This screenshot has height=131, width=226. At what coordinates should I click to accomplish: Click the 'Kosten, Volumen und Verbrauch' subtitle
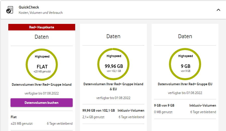tap(41, 13)
